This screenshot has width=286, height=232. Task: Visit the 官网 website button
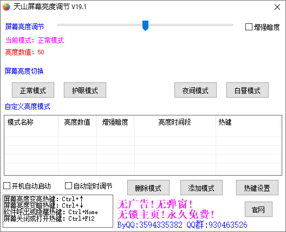[x=258, y=209]
